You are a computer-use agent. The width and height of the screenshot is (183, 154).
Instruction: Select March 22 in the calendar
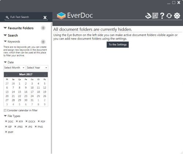pyautogui.click(x=19, y=96)
